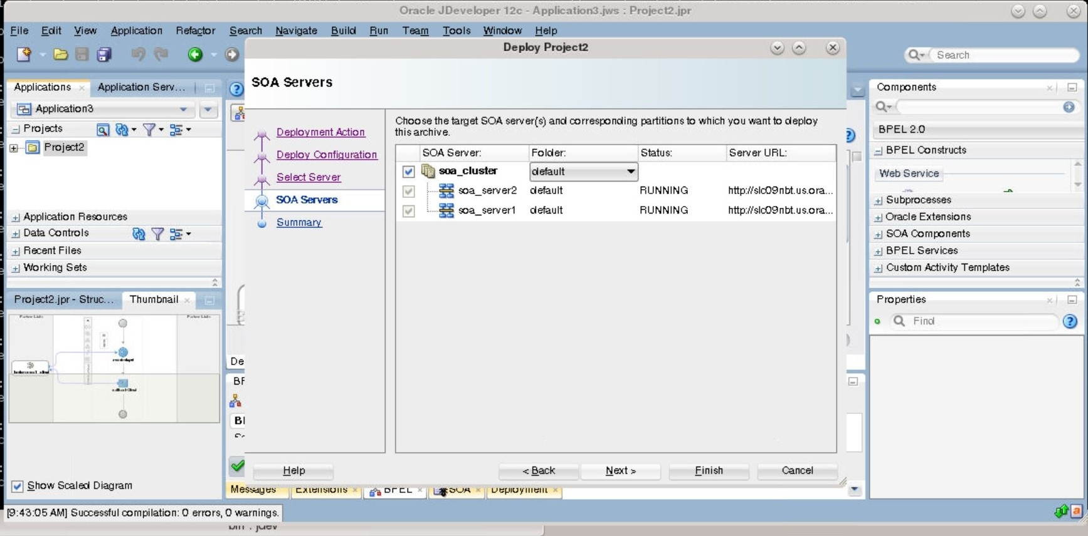
Task: Click the Data Controls display options icon
Action: 176,234
